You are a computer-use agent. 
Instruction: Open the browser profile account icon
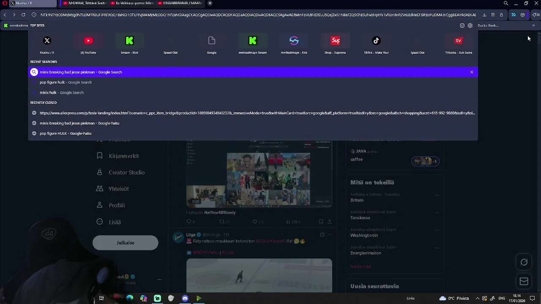[x=501, y=15]
